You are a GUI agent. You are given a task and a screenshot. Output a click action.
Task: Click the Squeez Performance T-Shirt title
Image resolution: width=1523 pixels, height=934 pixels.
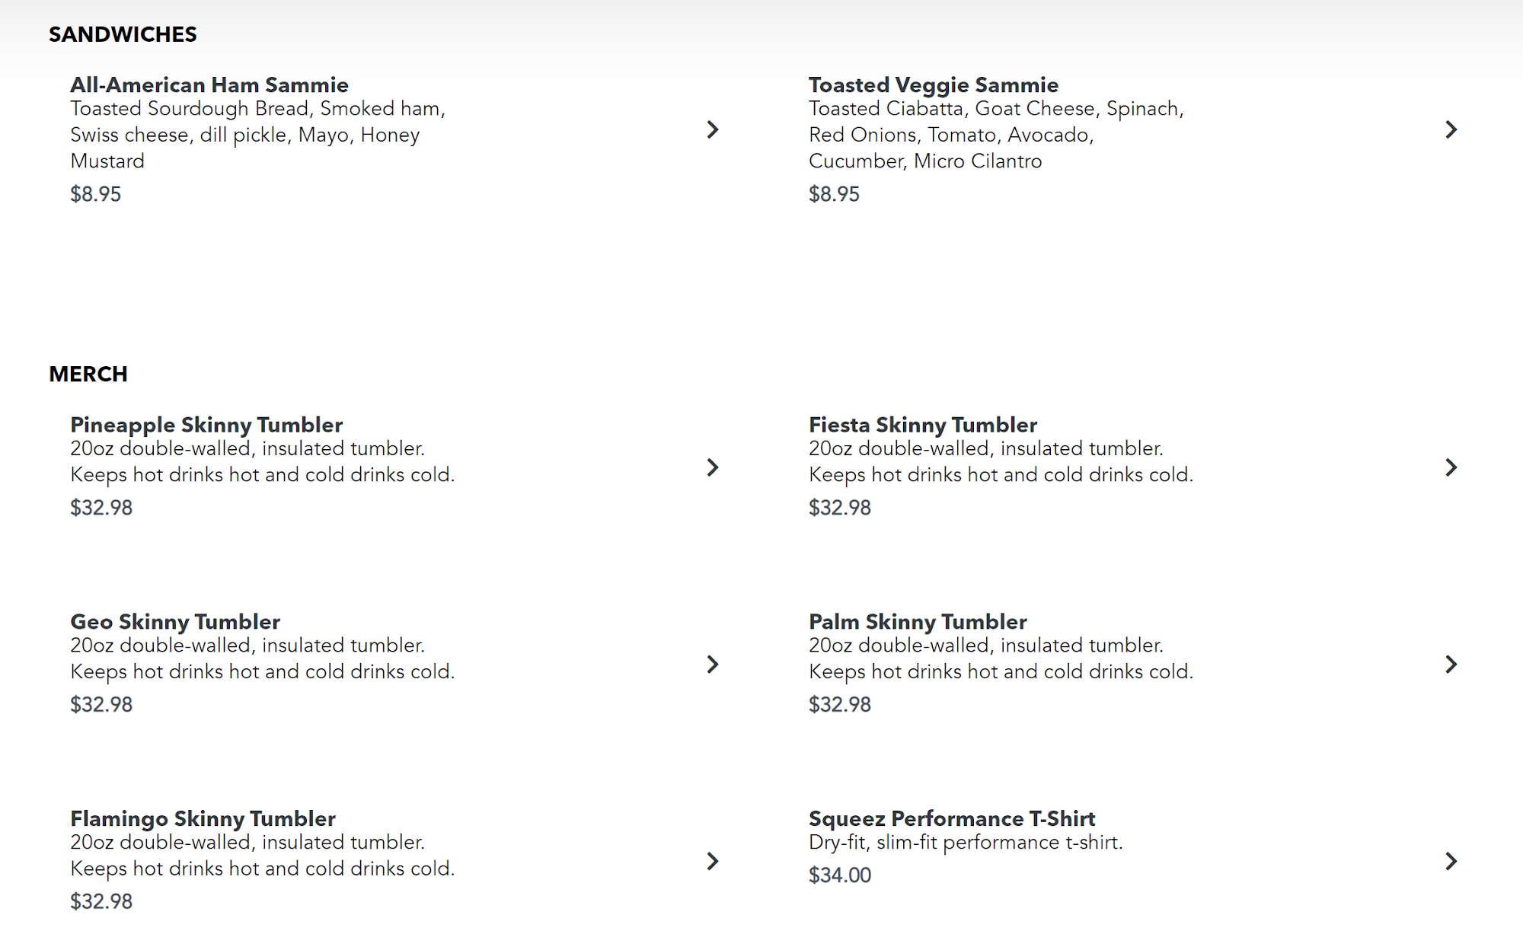pos(952,819)
